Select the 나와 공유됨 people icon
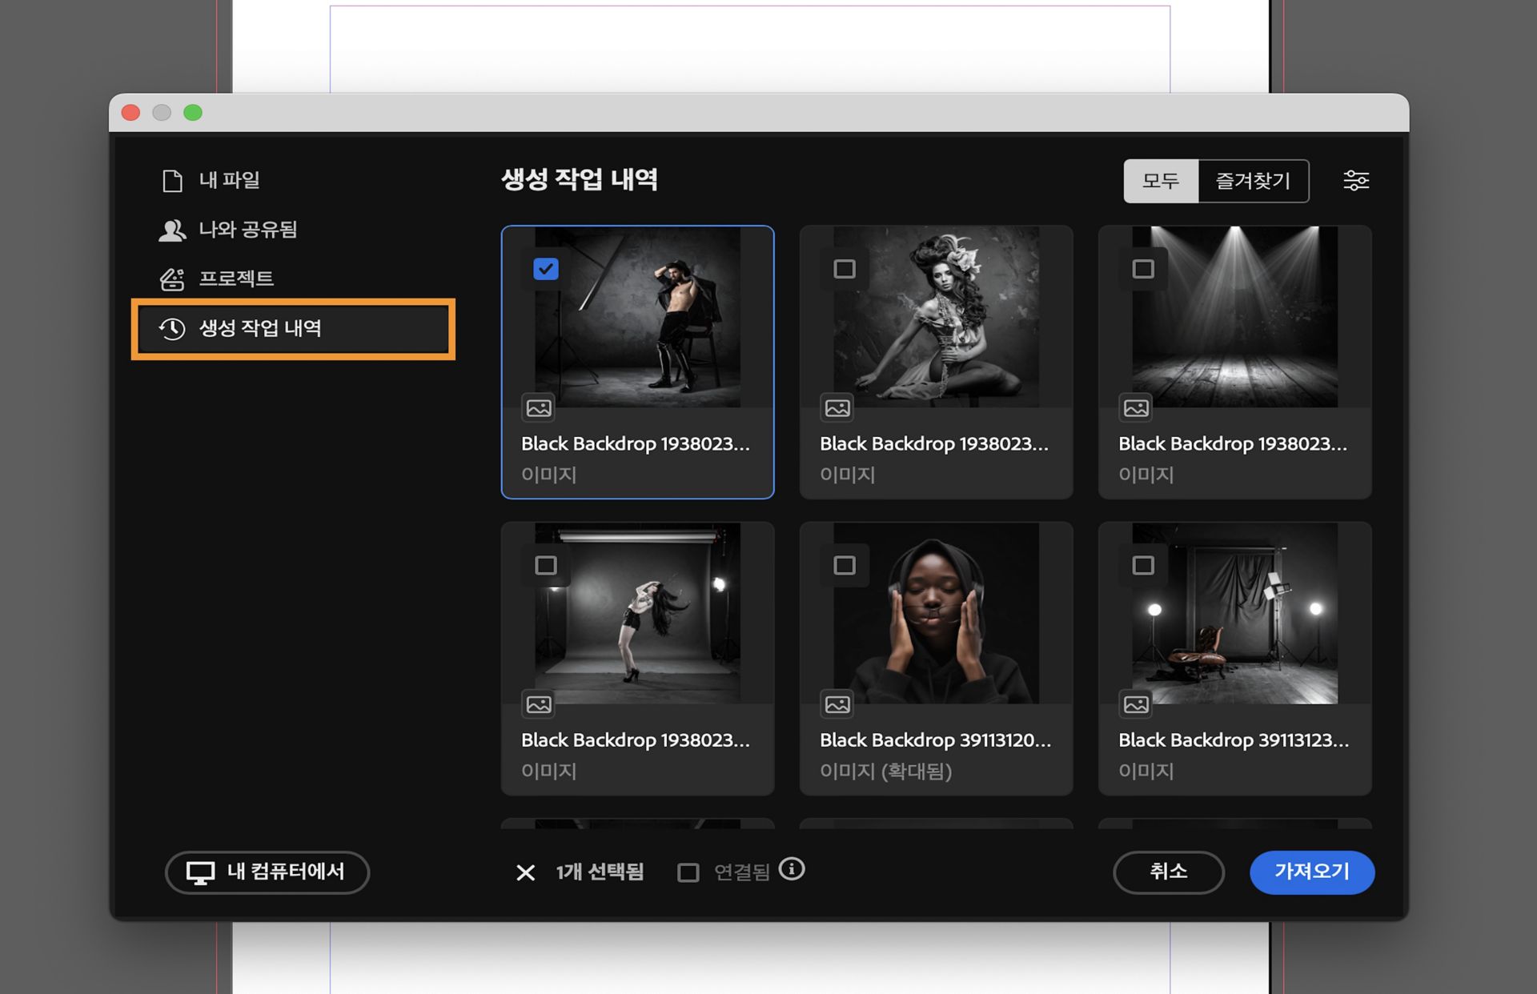The image size is (1537, 994). (x=171, y=230)
